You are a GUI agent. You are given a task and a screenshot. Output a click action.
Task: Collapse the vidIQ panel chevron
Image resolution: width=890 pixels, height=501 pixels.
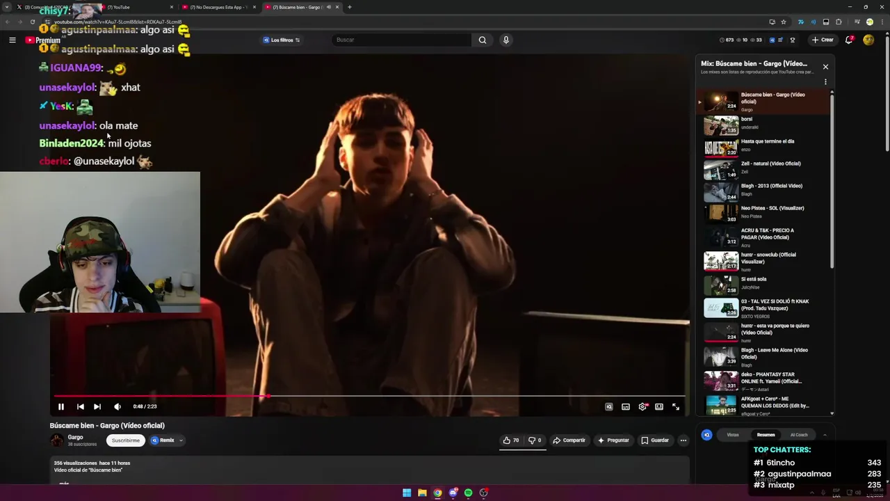pyautogui.click(x=825, y=435)
